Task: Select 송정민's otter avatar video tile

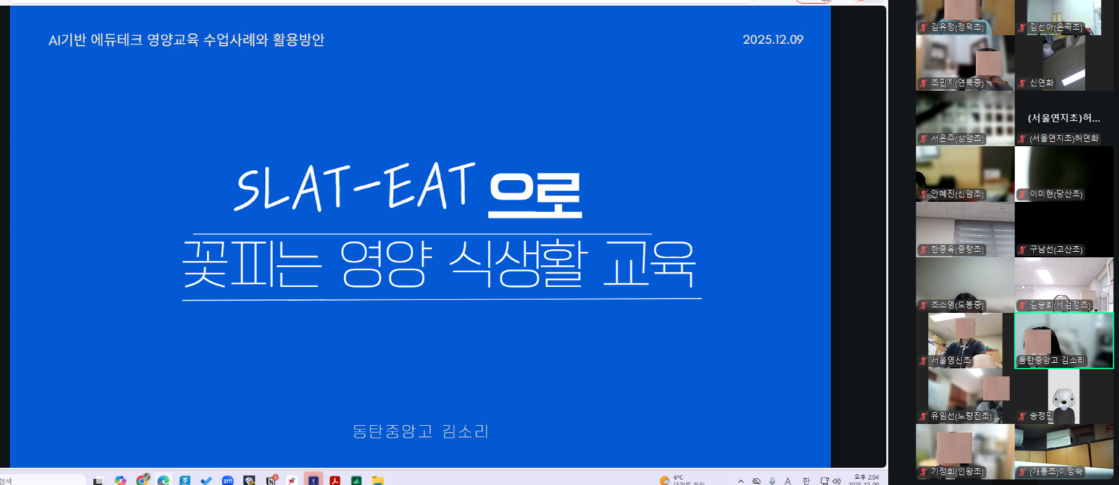Action: pyautogui.click(x=1063, y=396)
